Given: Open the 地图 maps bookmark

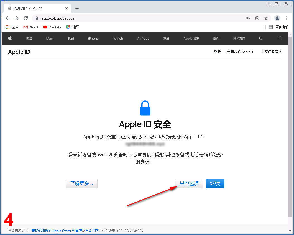Looking at the screenshot, I should click(x=73, y=27).
